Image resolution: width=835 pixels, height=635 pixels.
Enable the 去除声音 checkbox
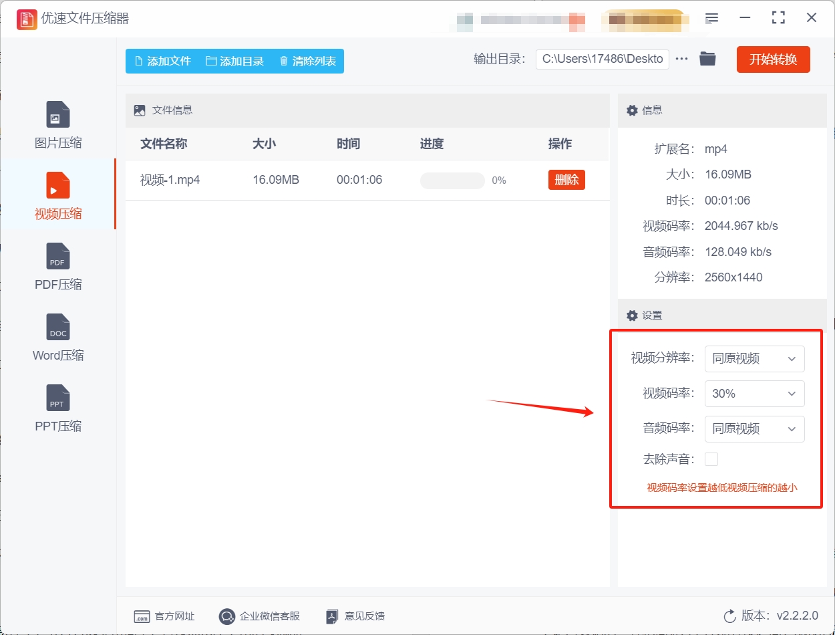711,459
